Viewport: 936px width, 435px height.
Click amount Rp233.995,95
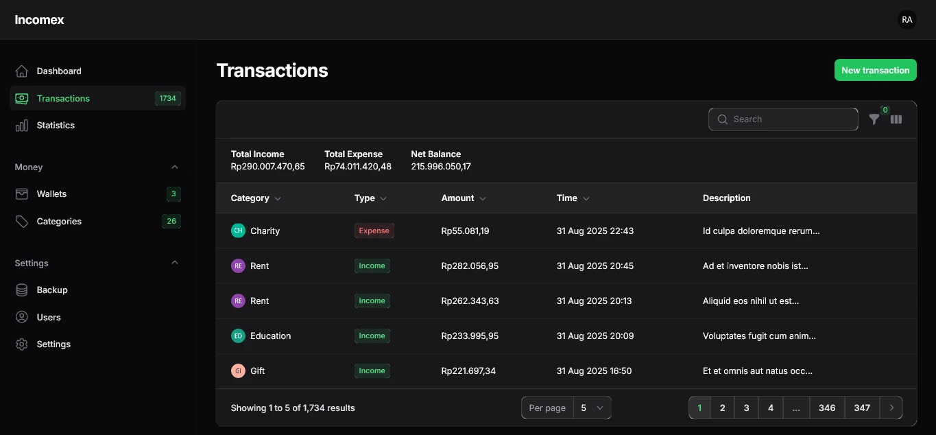470,336
